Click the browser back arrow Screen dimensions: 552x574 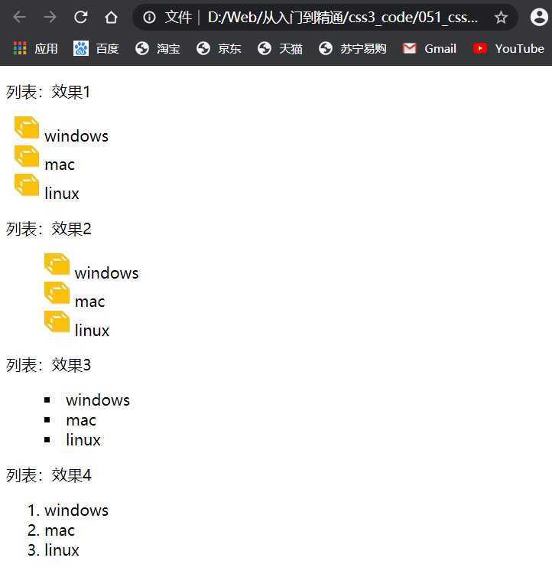pyautogui.click(x=19, y=17)
